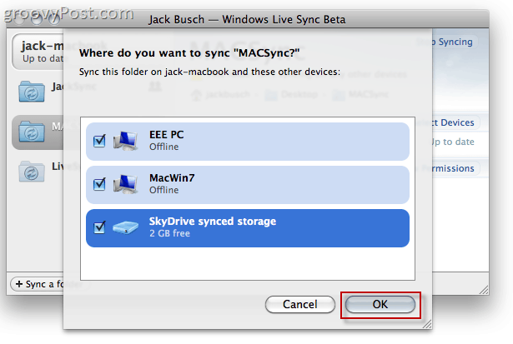The image size is (513, 344).
Task: Uncheck the SkyDrive synced storage checkbox
Action: point(99,227)
